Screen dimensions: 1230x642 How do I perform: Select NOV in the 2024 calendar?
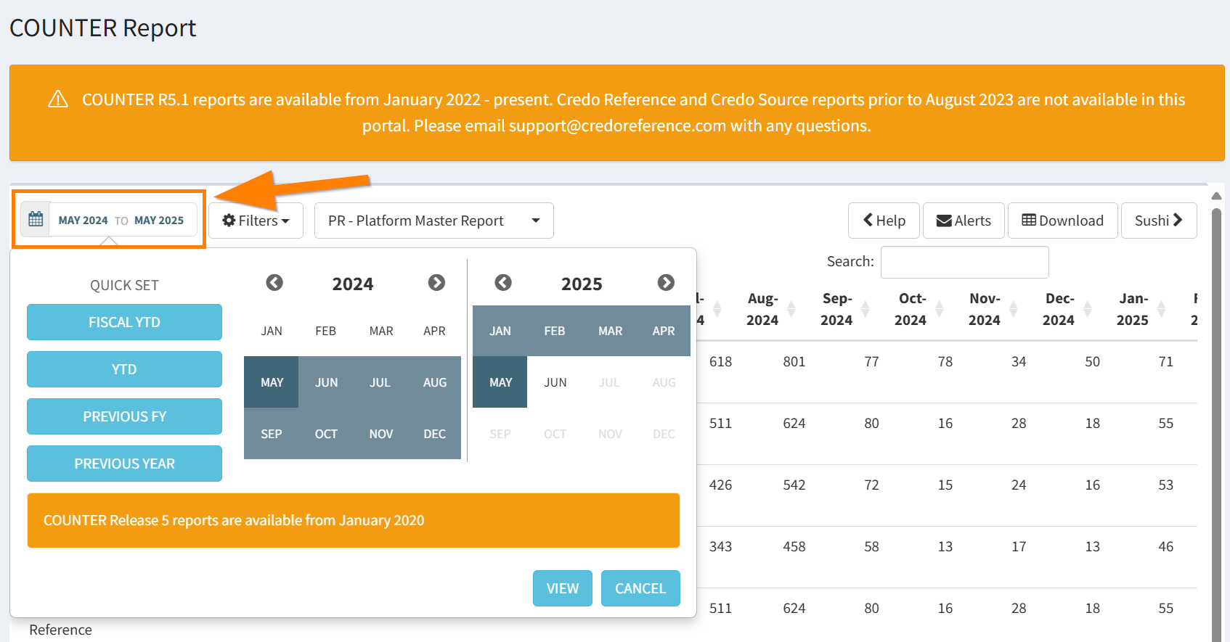click(380, 434)
